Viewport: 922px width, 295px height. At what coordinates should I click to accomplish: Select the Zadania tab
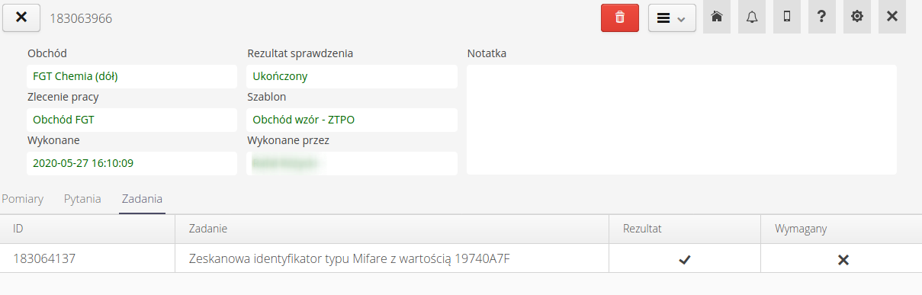(x=142, y=199)
